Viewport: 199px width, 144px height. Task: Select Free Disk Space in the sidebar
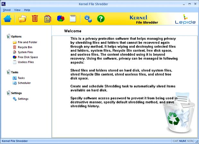(x=27, y=57)
